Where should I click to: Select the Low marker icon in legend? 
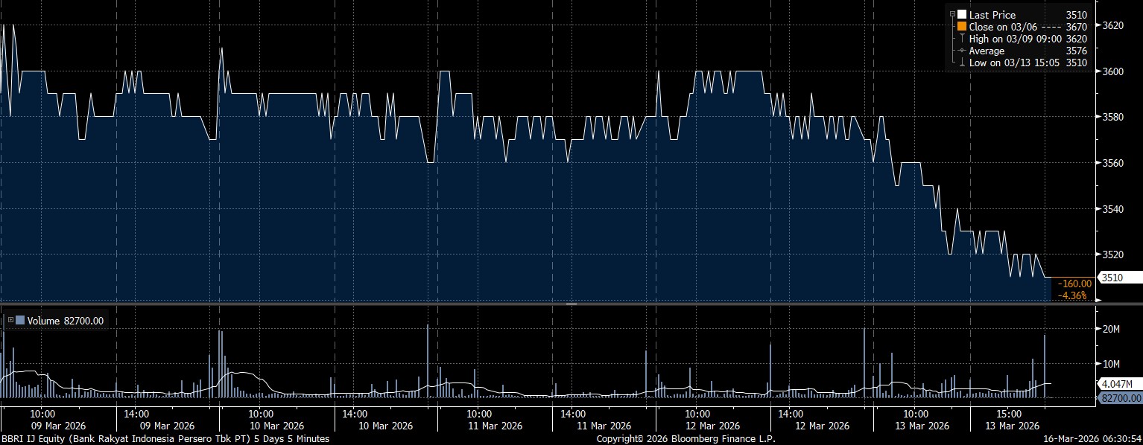tap(962, 63)
